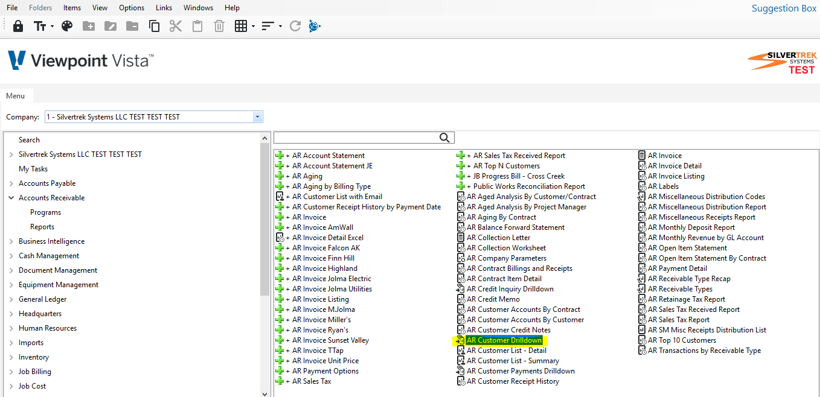The image size is (820, 397).
Task: Select Equipment Management in the tree
Action: click(x=59, y=285)
